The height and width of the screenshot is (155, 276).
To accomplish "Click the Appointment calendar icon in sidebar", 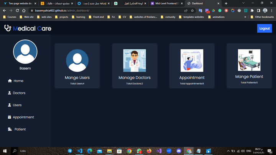I will coord(10,117).
